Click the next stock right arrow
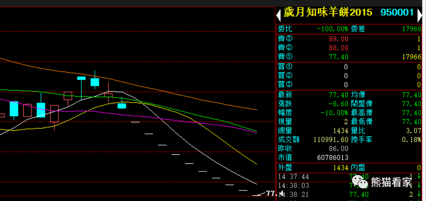The width and height of the screenshot is (426, 201). pos(419,16)
